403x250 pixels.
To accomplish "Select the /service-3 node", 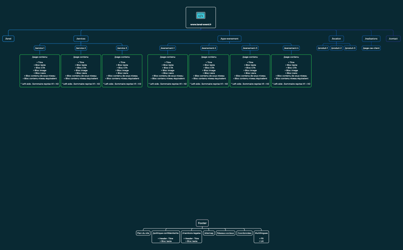I will tap(121, 48).
